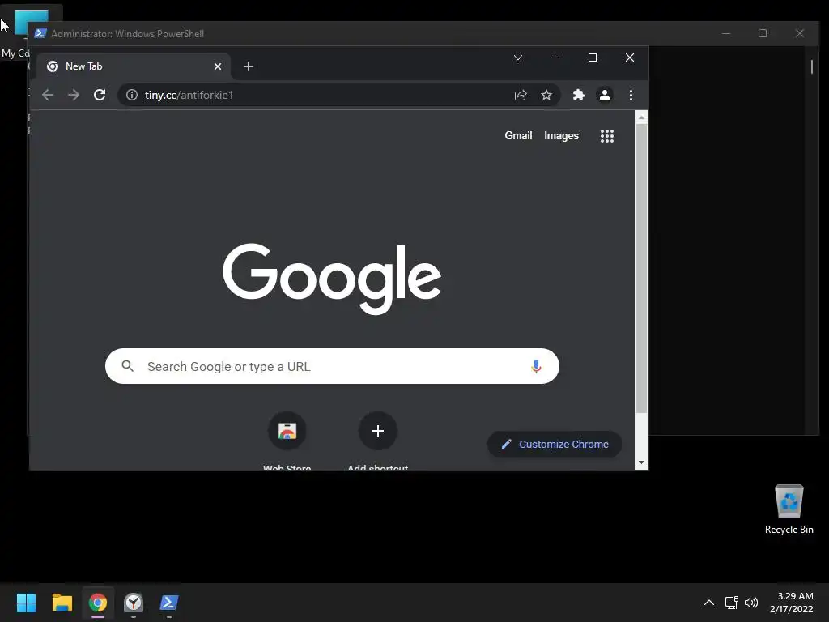The height and width of the screenshot is (622, 829).
Task: Open the network status tray icon
Action: 732,603
